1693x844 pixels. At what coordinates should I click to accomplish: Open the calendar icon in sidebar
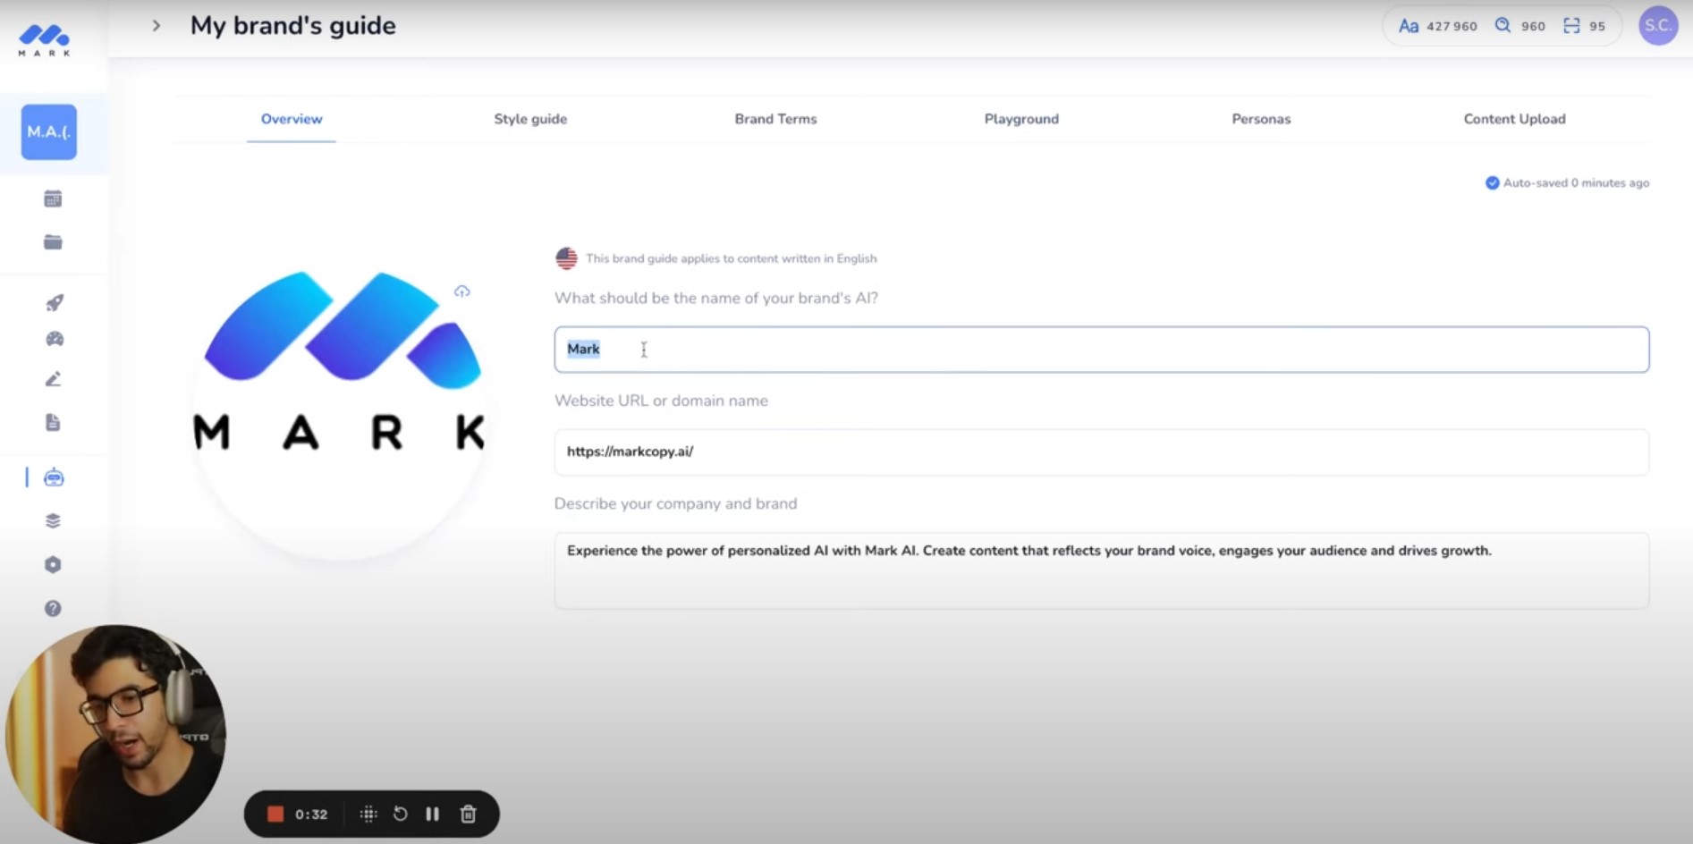click(53, 198)
